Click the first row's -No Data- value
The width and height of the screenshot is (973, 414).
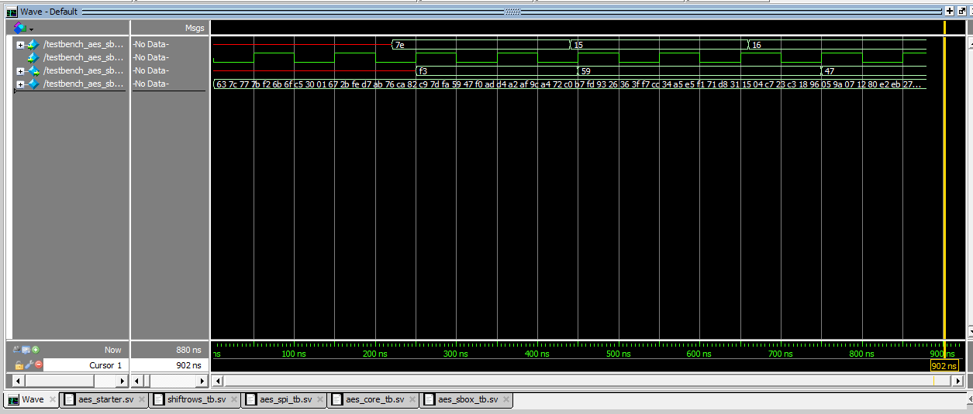[x=150, y=45]
